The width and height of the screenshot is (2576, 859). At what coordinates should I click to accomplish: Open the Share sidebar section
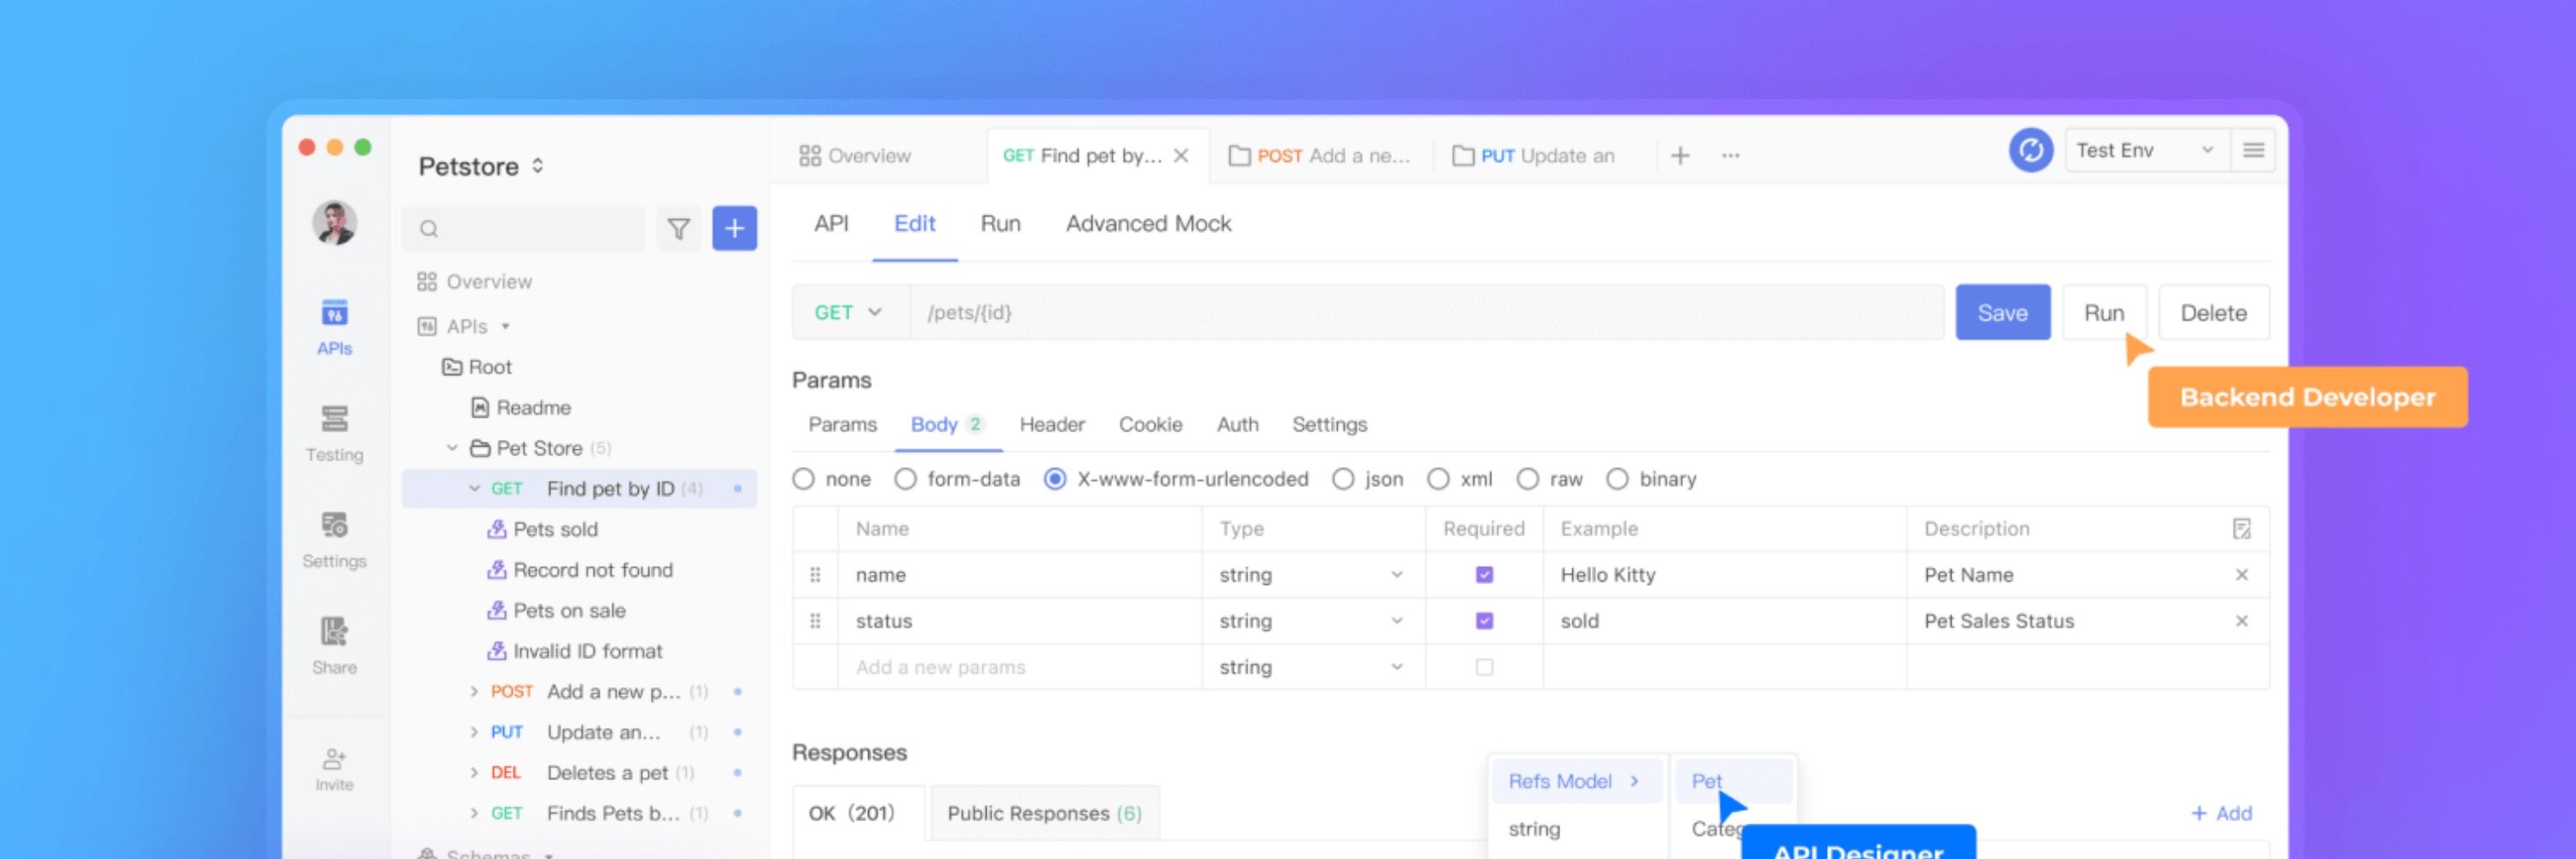[x=334, y=646]
